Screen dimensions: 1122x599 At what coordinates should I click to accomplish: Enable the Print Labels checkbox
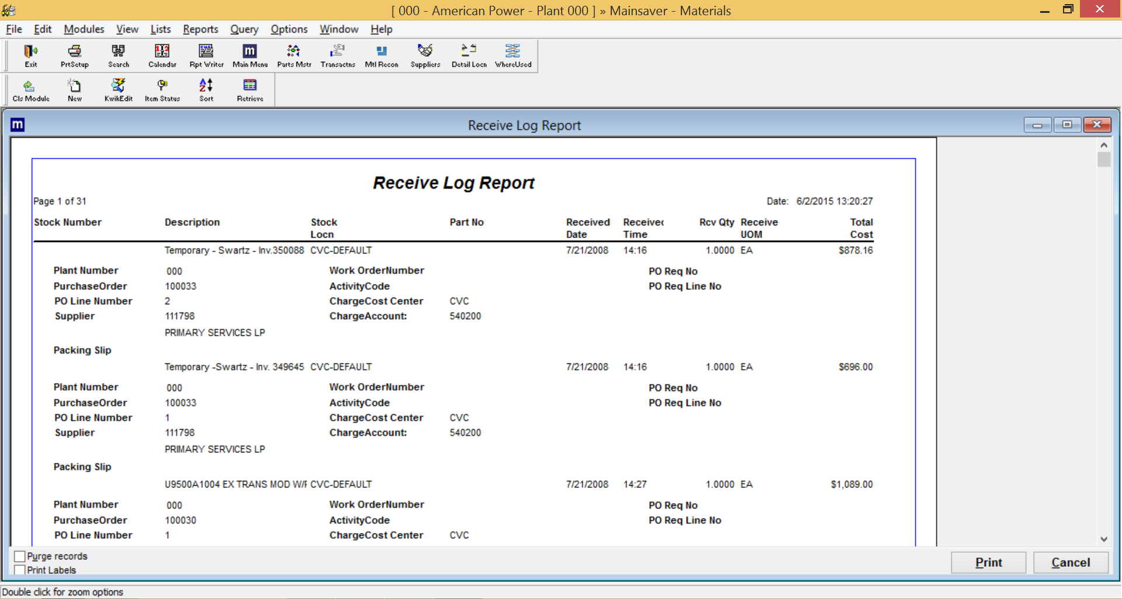20,569
